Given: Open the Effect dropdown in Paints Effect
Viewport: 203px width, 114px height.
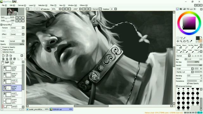Looking at the screenshot, I should coord(17,34).
